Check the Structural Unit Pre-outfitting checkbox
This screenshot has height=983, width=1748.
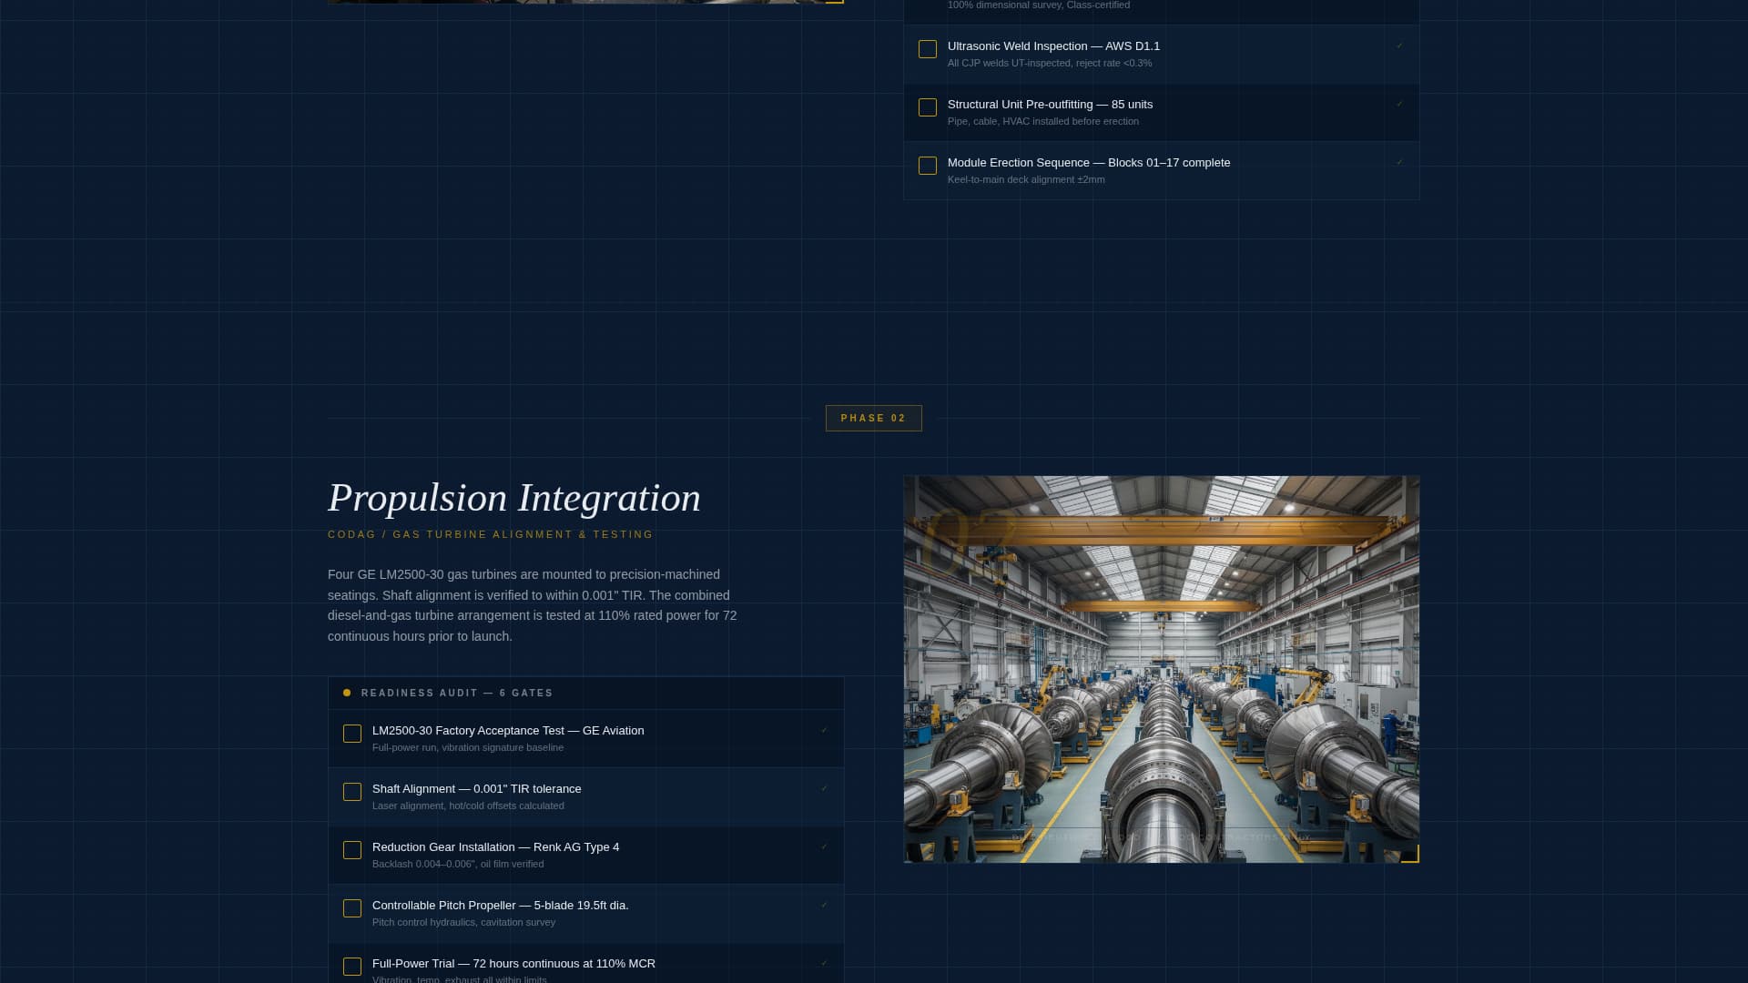[x=928, y=107]
